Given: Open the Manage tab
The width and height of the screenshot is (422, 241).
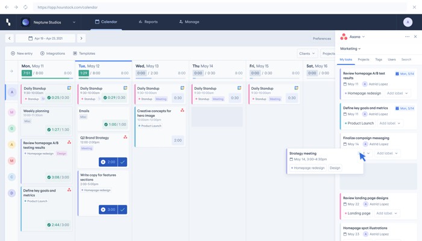Looking at the screenshot, I should (x=189, y=22).
